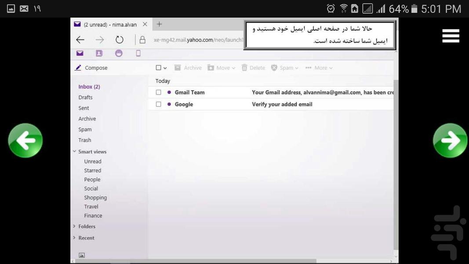
Task: Show the Starred smart view
Action: 92,170
